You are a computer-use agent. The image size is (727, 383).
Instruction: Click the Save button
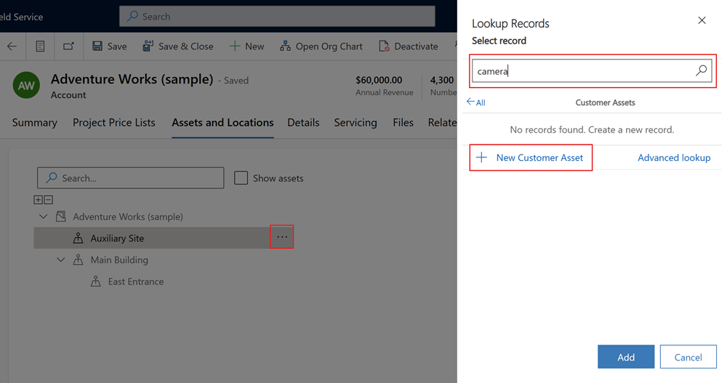pyautogui.click(x=110, y=46)
